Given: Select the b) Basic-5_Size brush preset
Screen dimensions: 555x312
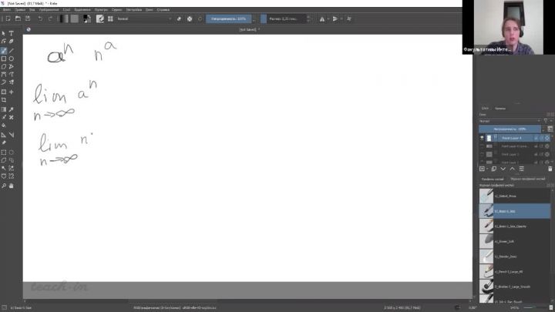Looking at the screenshot, I should point(515,210).
